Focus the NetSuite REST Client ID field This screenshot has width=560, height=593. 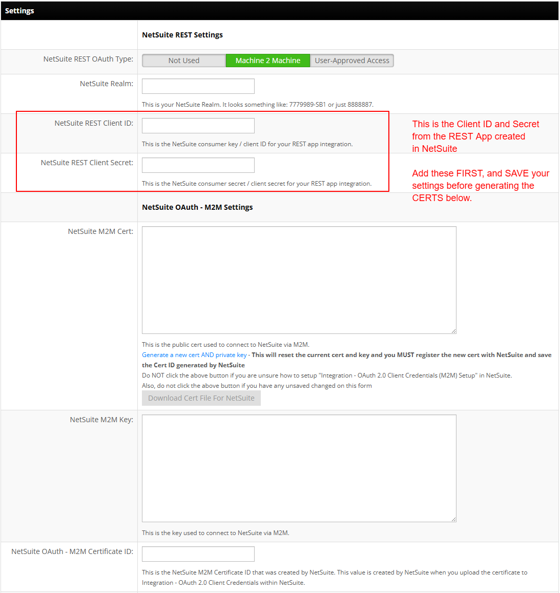(198, 126)
